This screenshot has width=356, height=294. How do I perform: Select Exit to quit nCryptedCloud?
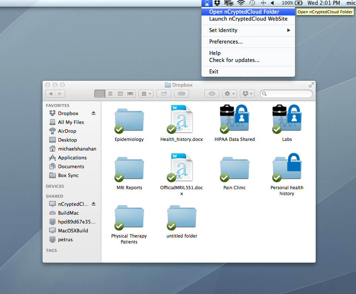click(248, 72)
